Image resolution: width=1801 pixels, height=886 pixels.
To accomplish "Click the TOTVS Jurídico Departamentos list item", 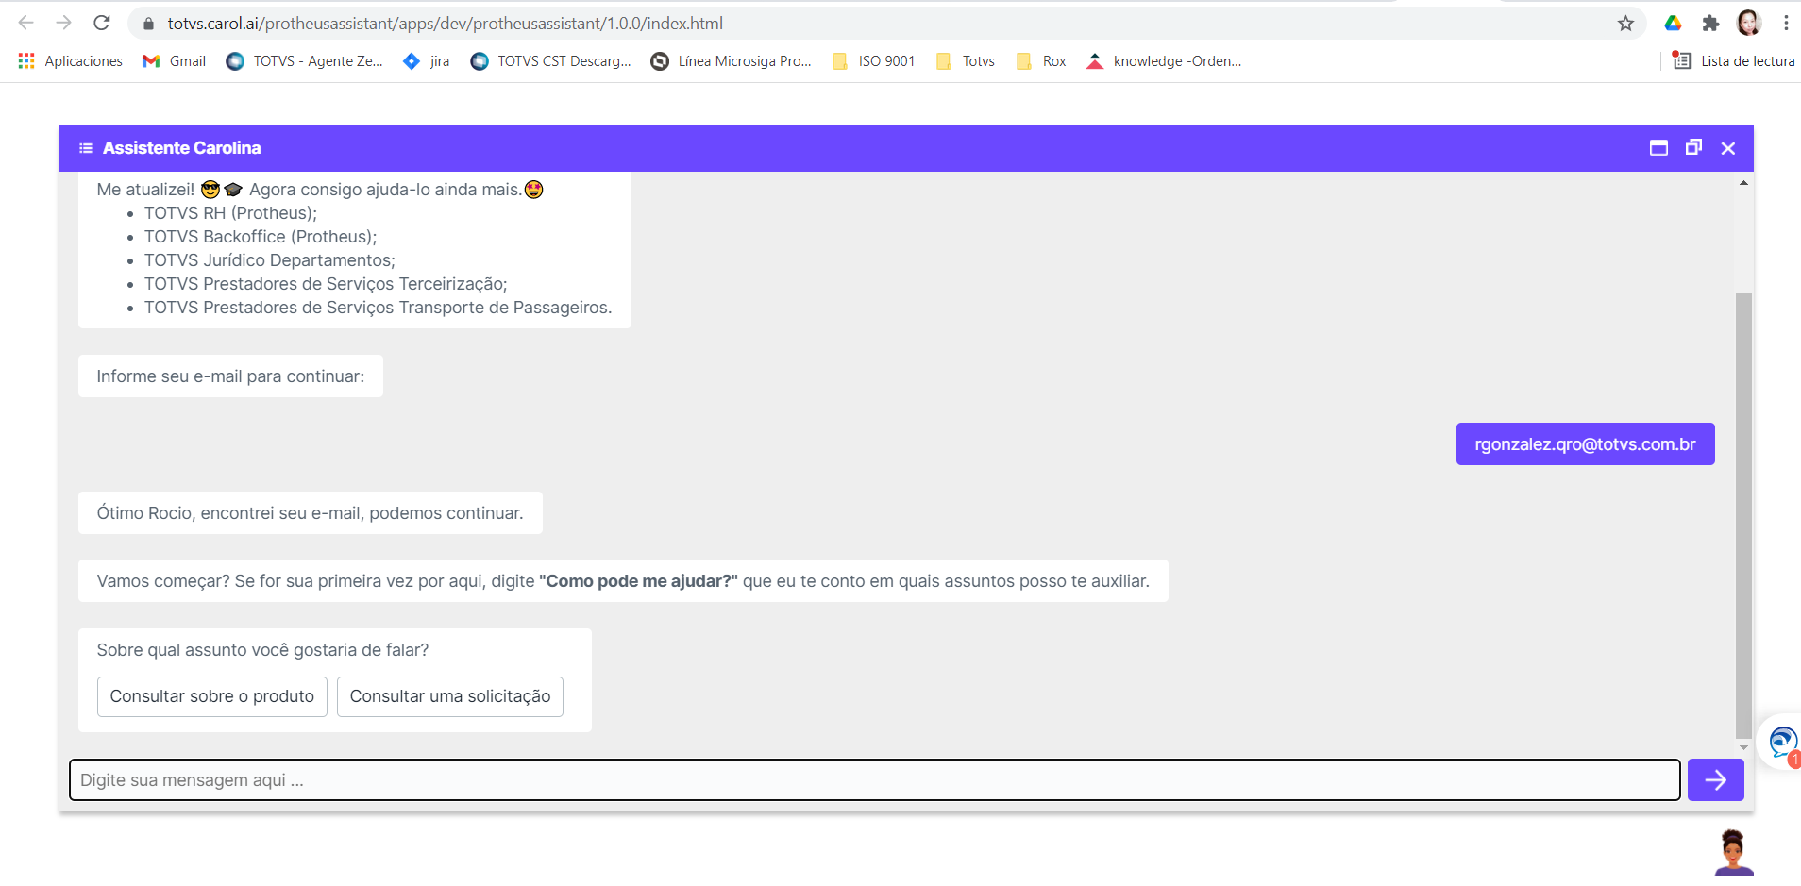I will tap(270, 260).
